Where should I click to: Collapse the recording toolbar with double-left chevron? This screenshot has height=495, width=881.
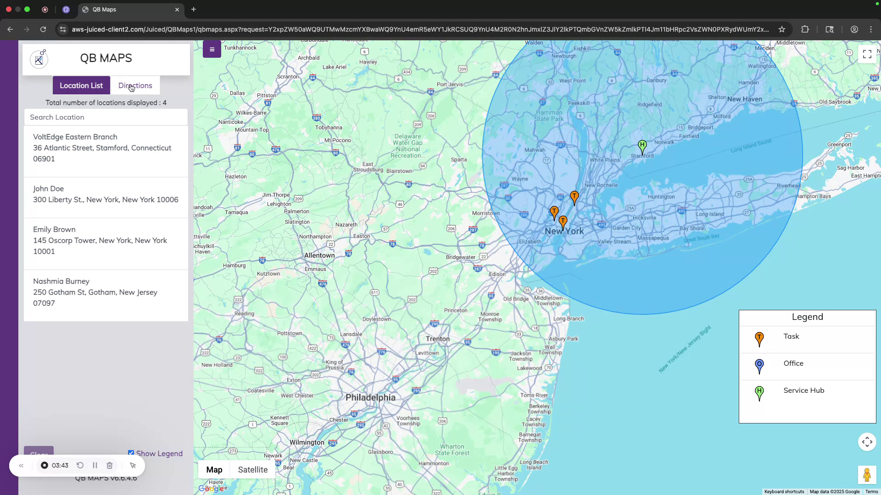(21, 465)
